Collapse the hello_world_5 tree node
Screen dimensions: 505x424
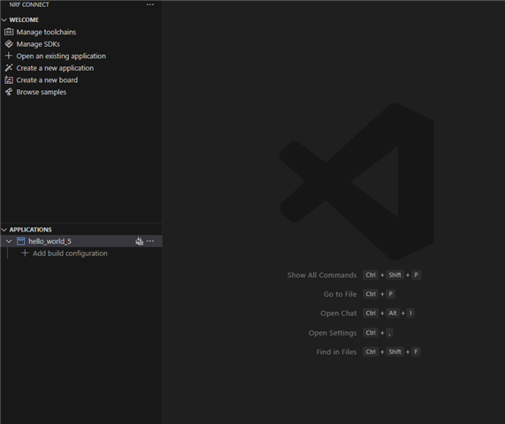point(9,241)
